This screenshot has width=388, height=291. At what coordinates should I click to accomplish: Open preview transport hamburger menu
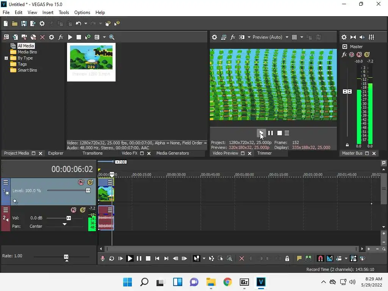point(287,133)
